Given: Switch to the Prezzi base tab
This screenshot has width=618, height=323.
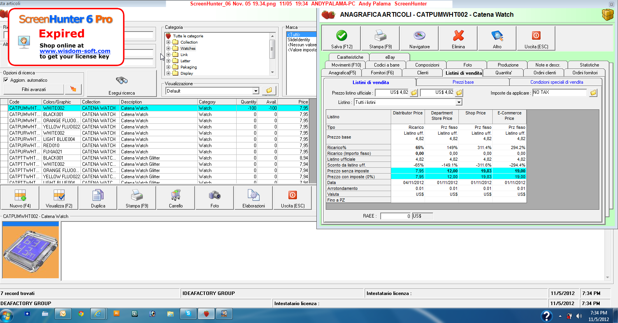Looking at the screenshot, I should click(x=463, y=82).
